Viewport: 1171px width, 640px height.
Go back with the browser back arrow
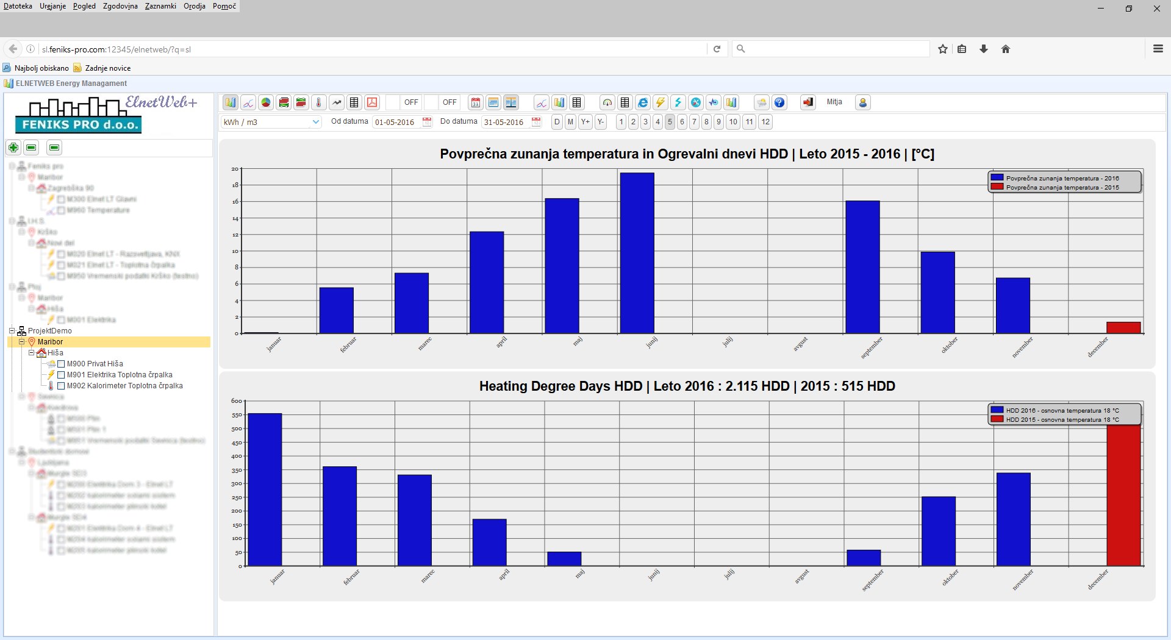tap(13, 49)
